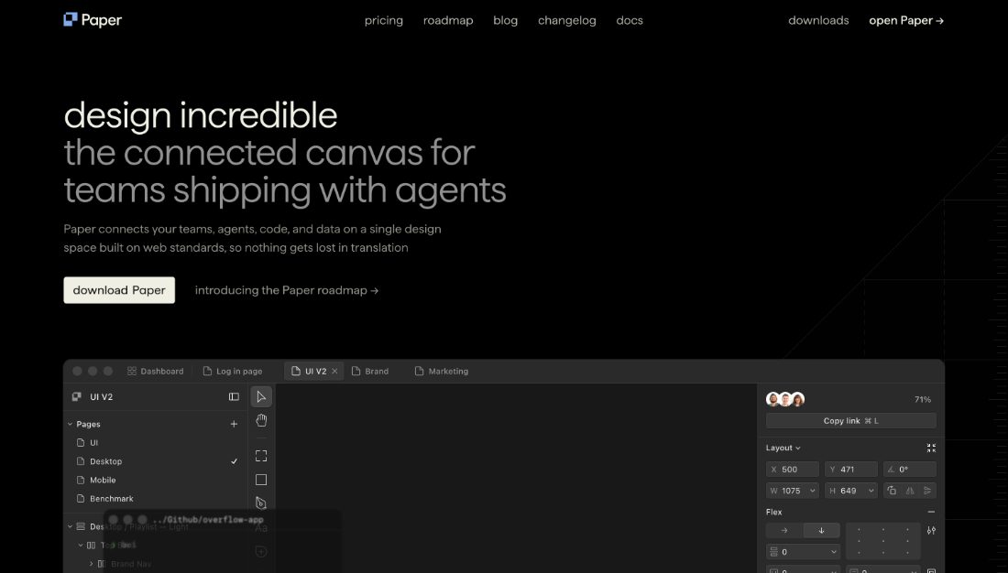The image size is (1008, 573).
Task: Click the X position field 500
Action: click(792, 470)
